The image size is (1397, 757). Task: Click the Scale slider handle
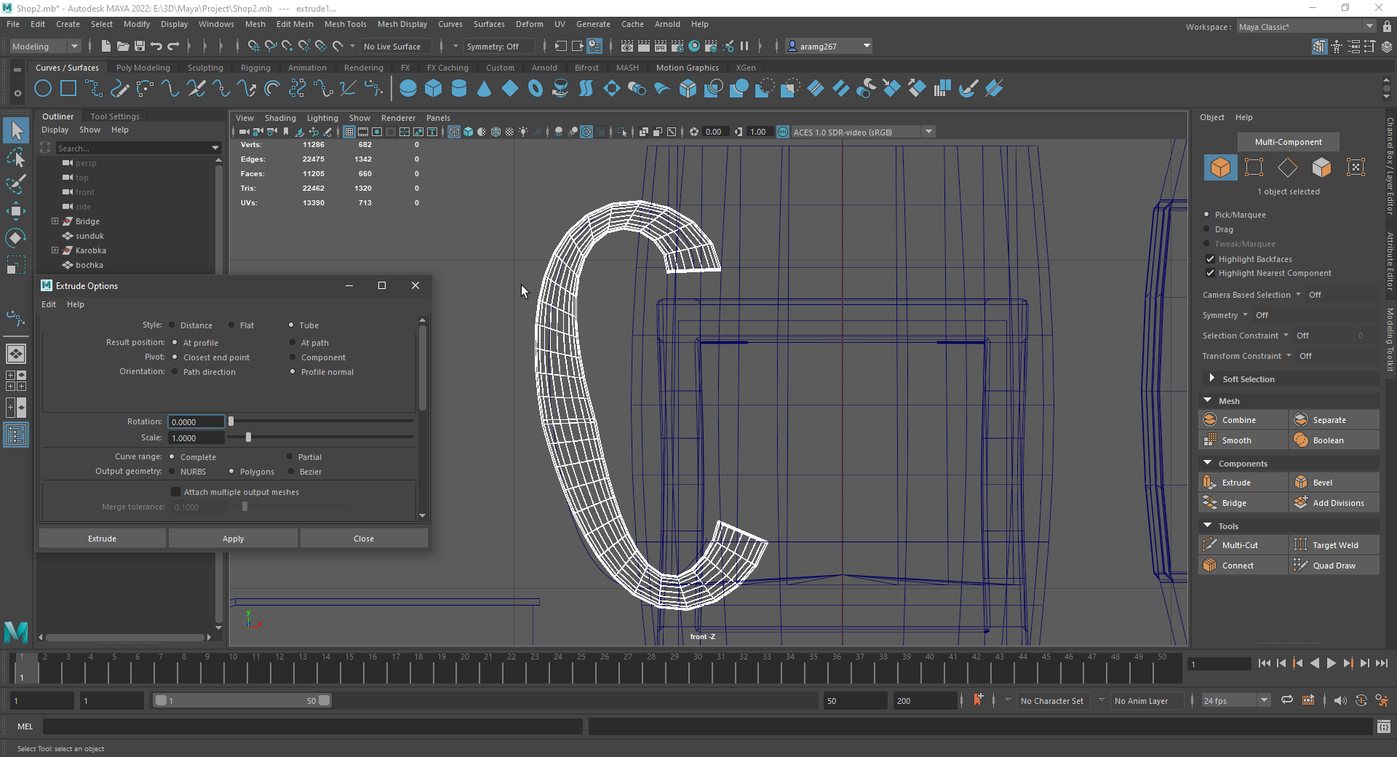point(248,437)
